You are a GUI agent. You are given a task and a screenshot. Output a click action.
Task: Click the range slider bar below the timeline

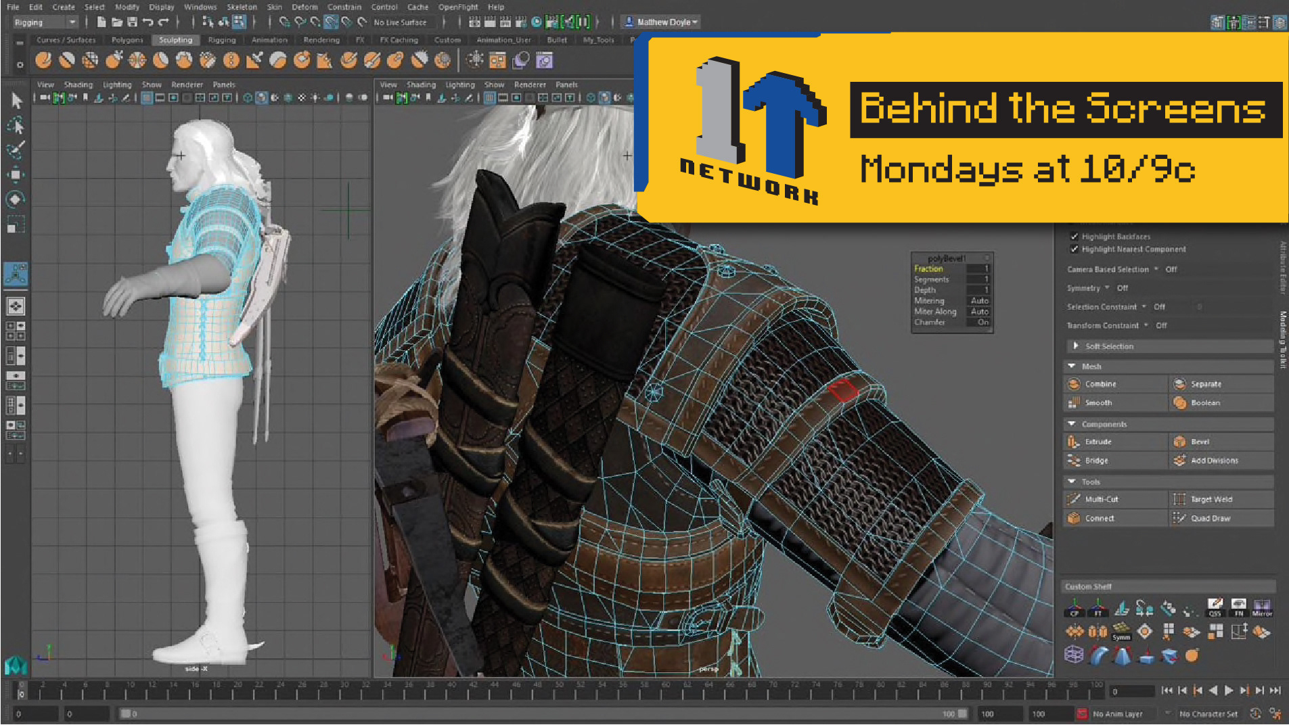(543, 714)
